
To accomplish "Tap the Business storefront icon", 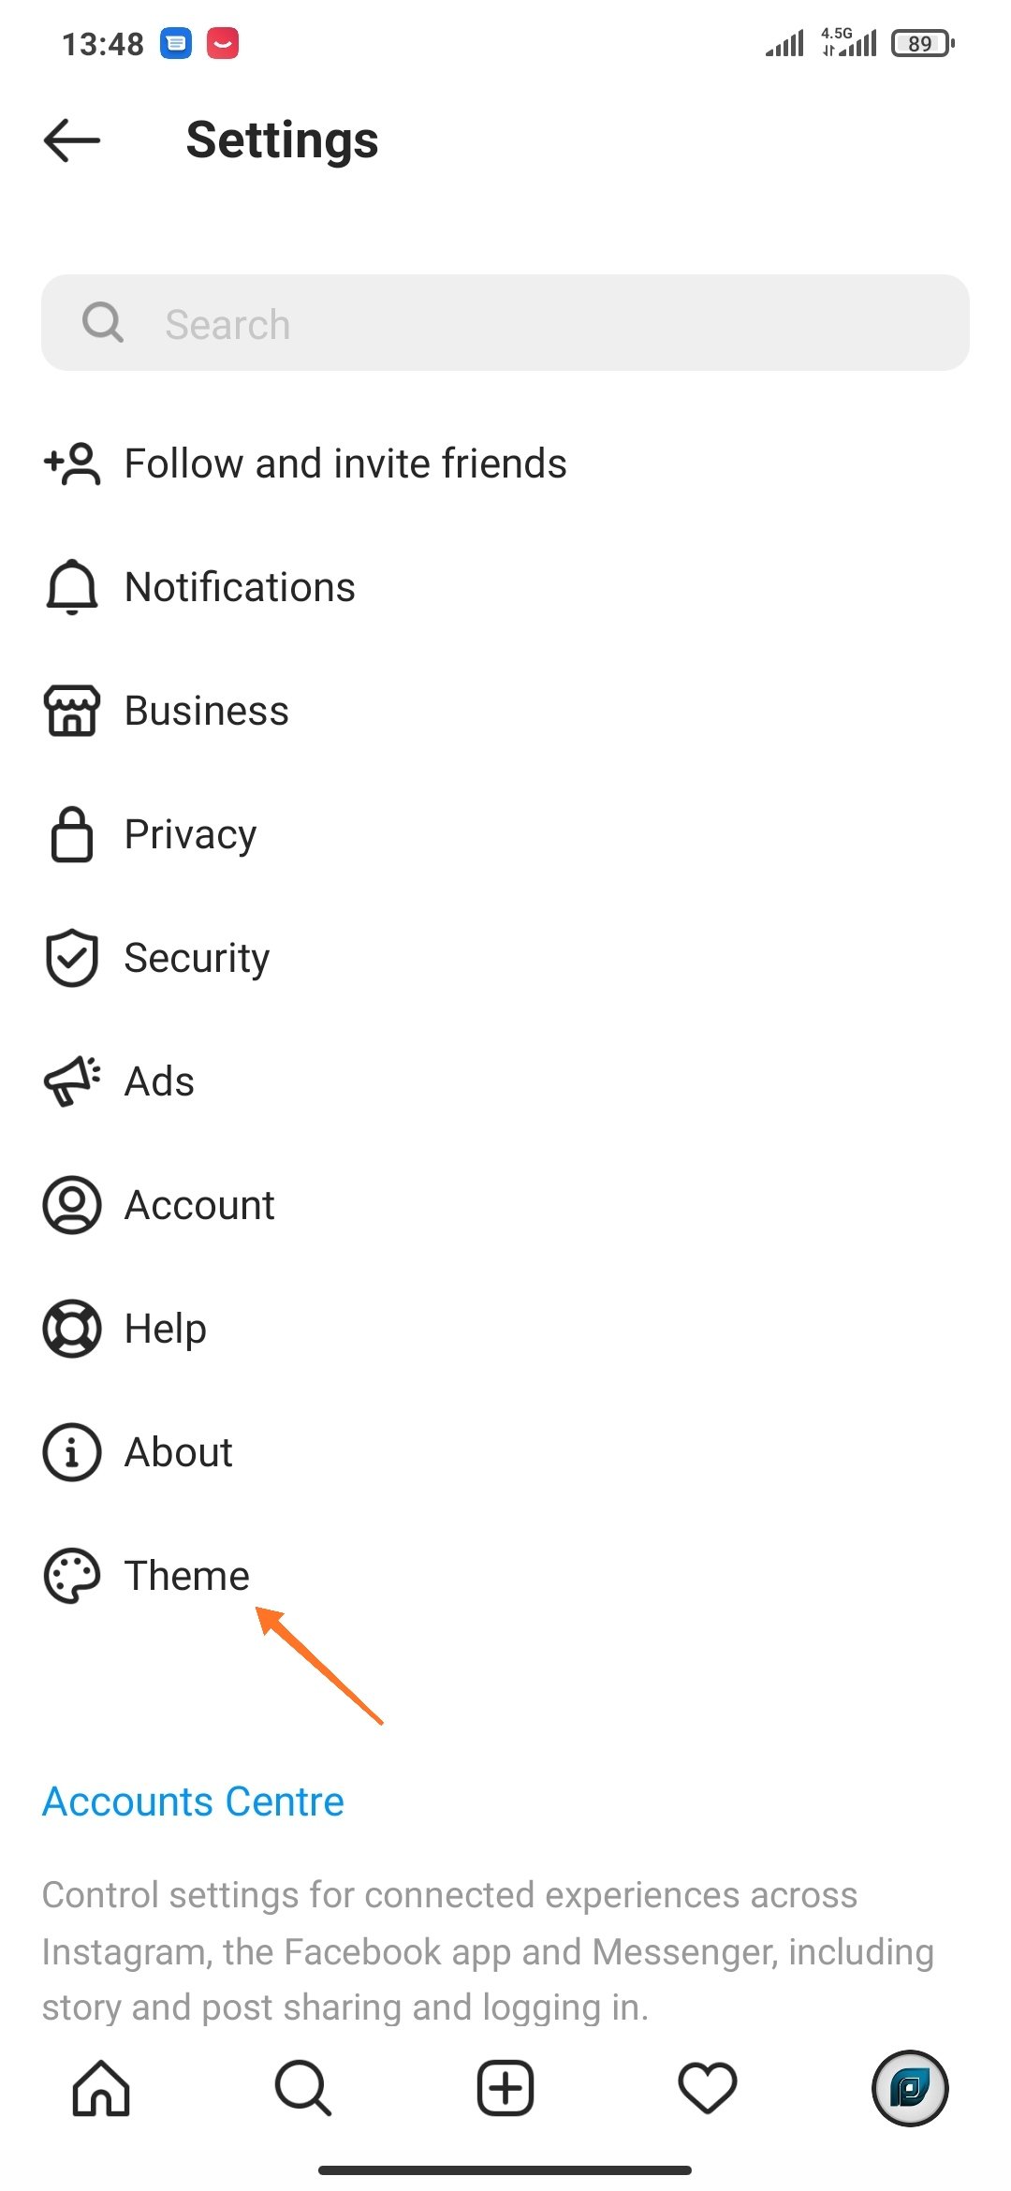I will click(x=72, y=711).
